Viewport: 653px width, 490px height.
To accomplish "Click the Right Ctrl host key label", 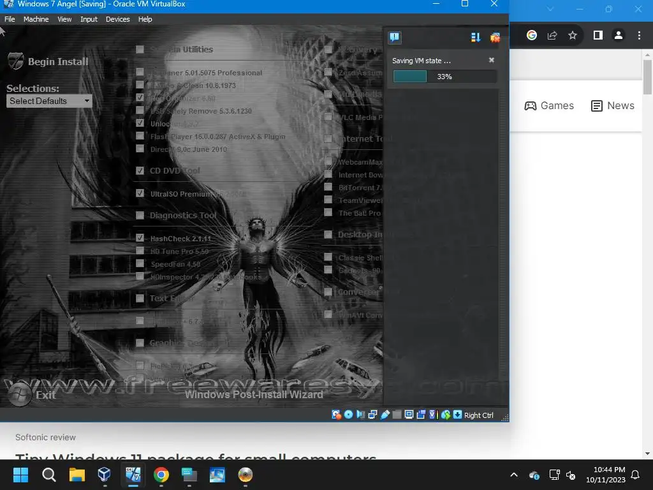I will [x=478, y=415].
